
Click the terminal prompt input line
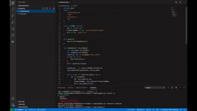pyautogui.click(x=81, y=107)
